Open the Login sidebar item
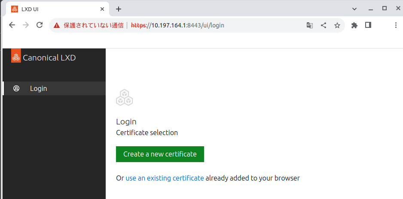The image size is (403, 199). point(54,88)
